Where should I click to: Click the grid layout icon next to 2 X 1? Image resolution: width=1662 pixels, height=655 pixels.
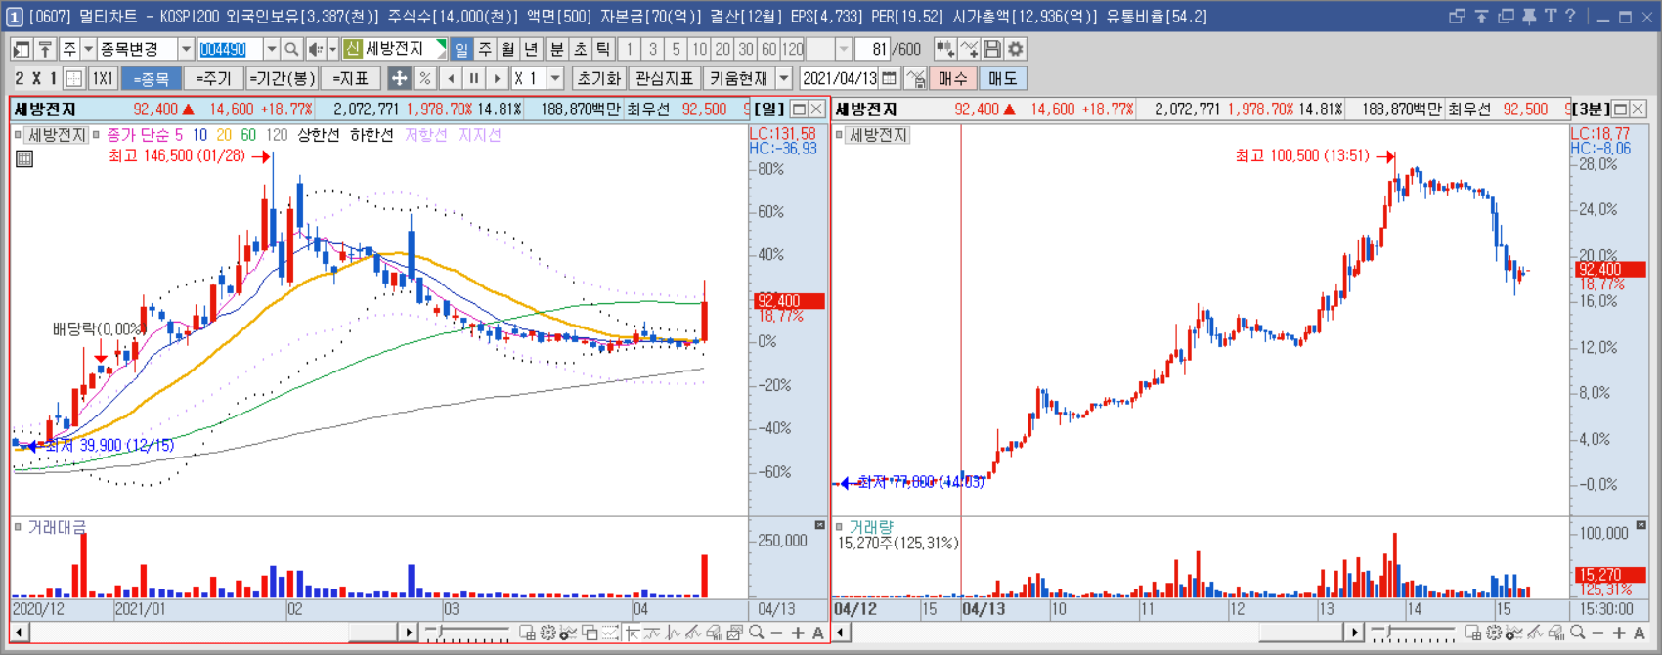tap(74, 78)
